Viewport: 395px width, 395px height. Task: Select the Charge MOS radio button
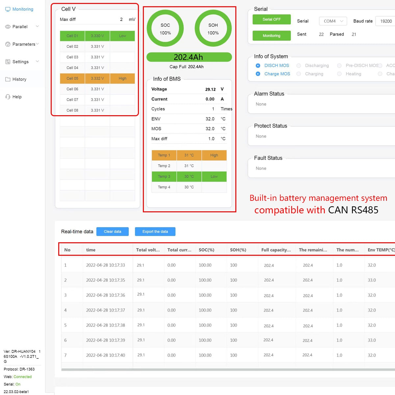tap(258, 74)
